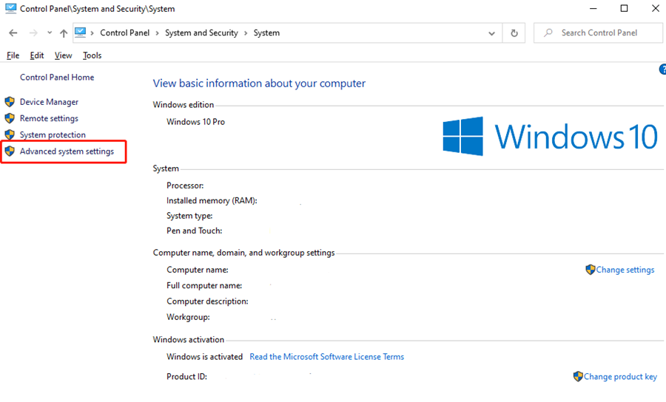Click 'View basic information about your computer' heading
The image size is (666, 402).
(x=259, y=84)
